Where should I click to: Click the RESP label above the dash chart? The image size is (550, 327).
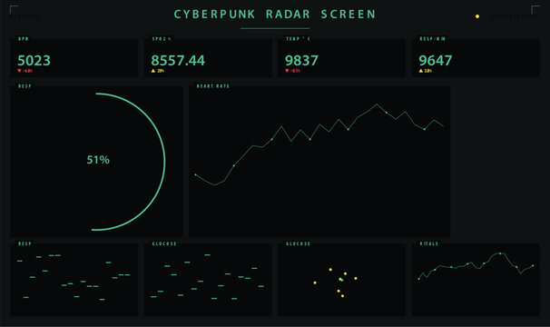pyautogui.click(x=25, y=243)
